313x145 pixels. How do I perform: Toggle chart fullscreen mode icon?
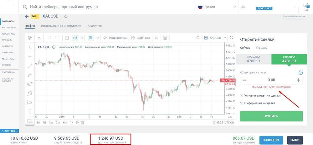232,38
